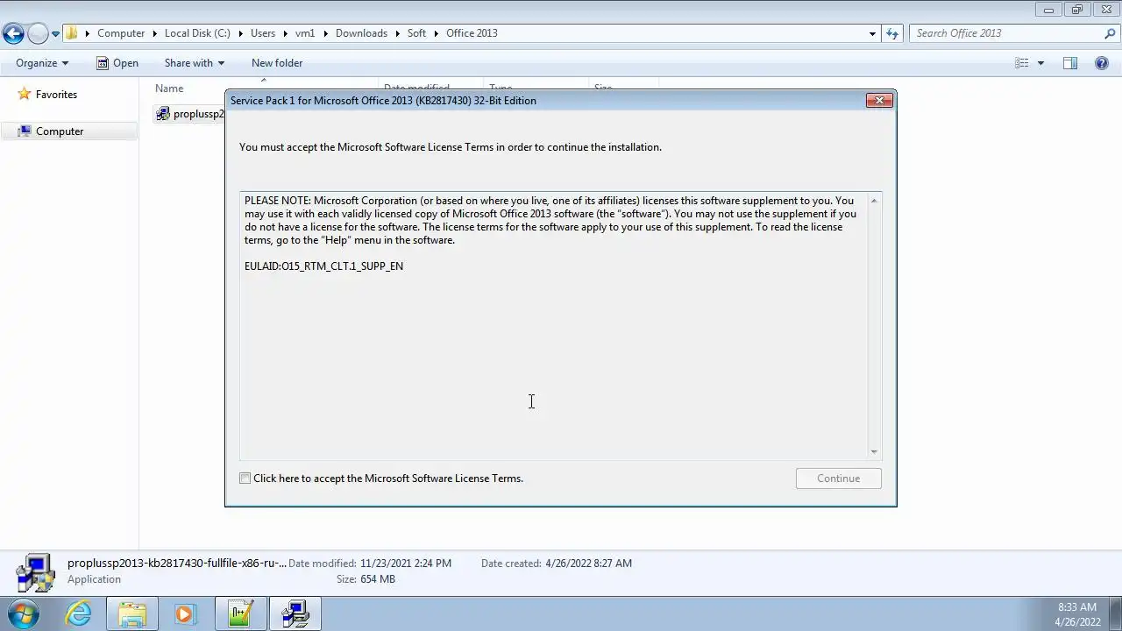Sort by the Name column header
The height and width of the screenshot is (631, 1122).
pos(169,89)
